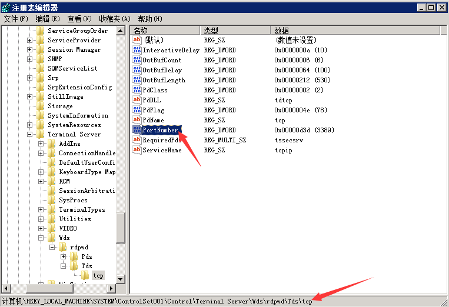Viewport: 449px width, 307px height.
Task: Click the RequiredPds multi-string icon
Action: (137, 140)
